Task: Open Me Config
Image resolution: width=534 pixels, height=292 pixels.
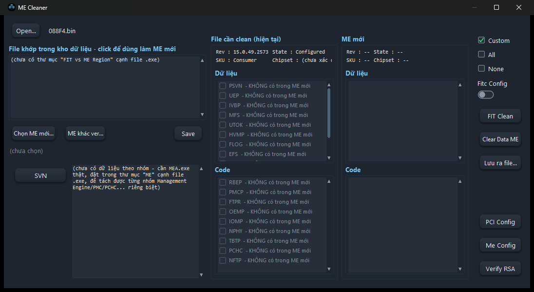Action: [500, 245]
